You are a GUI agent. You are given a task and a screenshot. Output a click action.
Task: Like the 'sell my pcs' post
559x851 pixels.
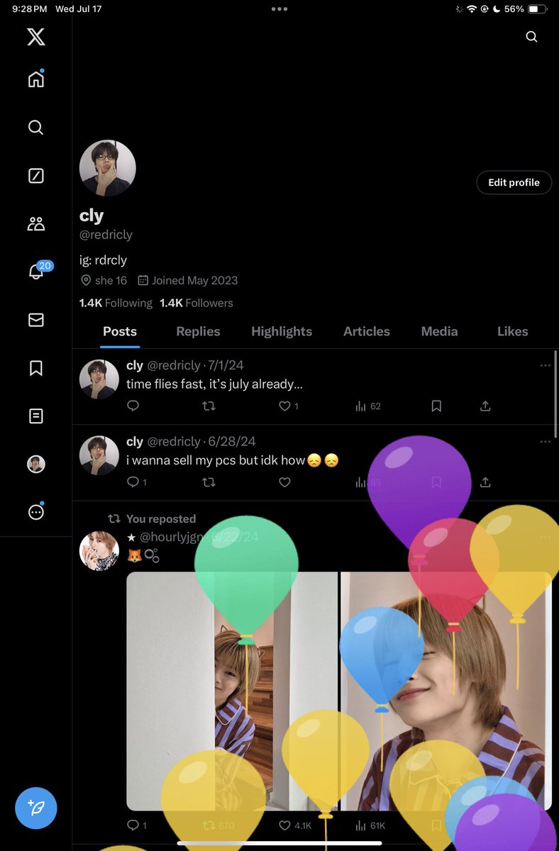point(284,482)
